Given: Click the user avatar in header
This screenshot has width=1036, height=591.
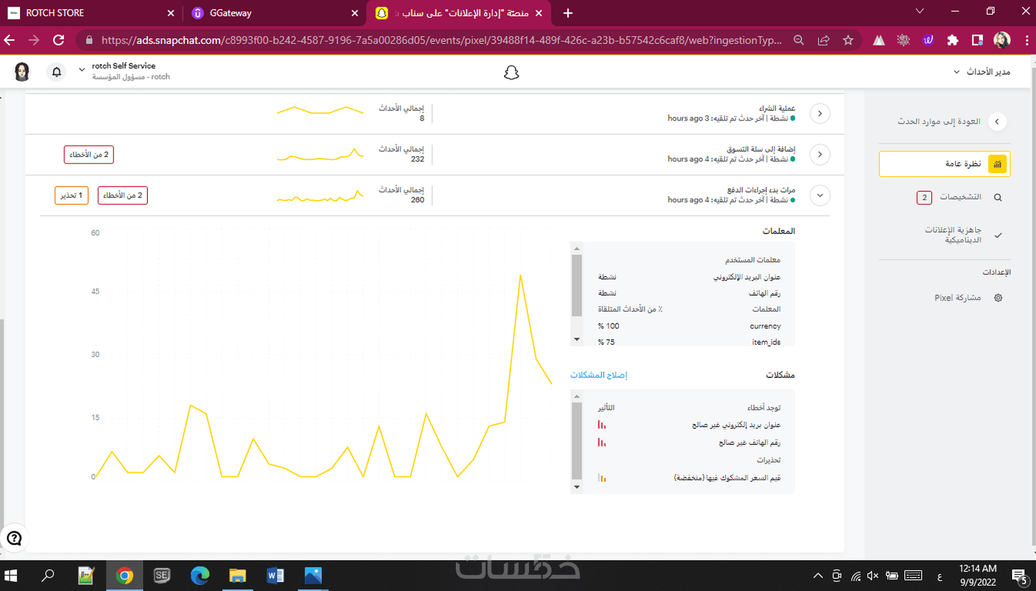Looking at the screenshot, I should coord(22,72).
